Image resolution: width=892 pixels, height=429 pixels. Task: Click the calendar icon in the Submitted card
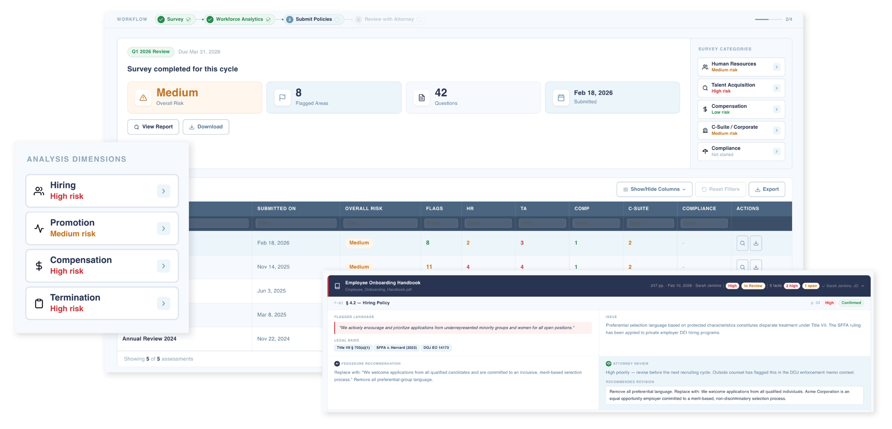tap(561, 98)
